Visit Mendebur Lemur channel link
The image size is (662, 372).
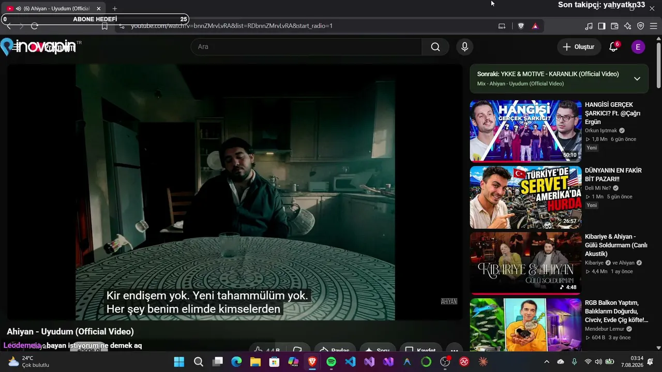coord(605,329)
